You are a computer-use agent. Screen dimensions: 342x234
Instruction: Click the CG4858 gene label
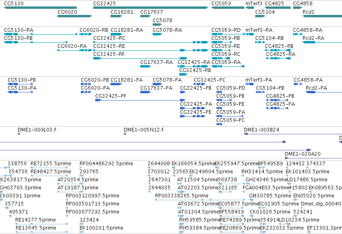point(303,4)
